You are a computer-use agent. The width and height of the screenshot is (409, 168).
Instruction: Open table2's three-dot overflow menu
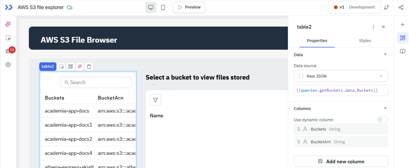(x=373, y=26)
